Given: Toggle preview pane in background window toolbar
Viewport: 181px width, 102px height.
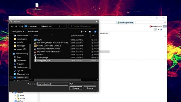Looking at the screenshot, I should click(x=161, y=29).
